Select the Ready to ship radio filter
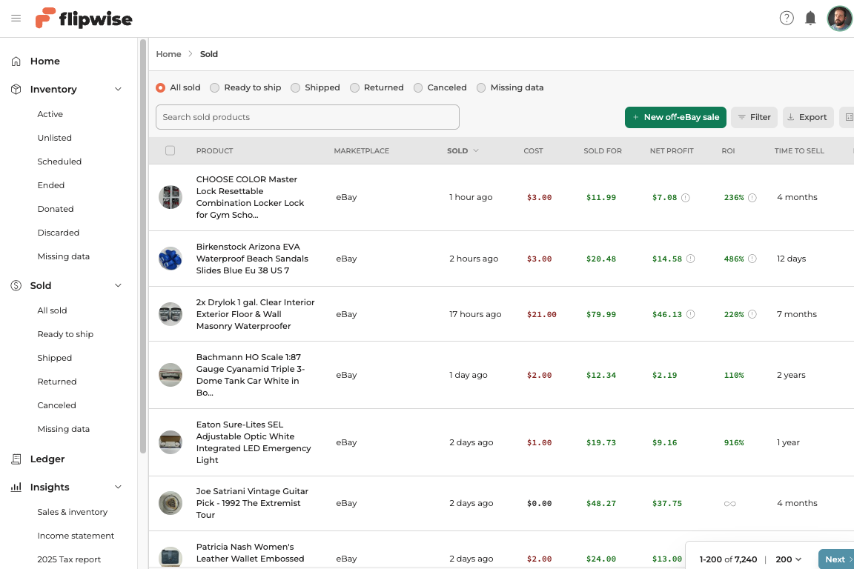This screenshot has height=569, width=854. tap(214, 87)
